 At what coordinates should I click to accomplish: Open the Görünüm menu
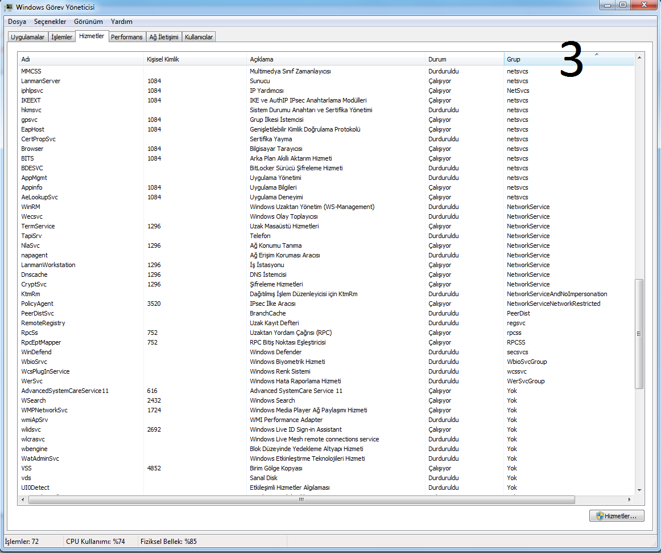(89, 22)
